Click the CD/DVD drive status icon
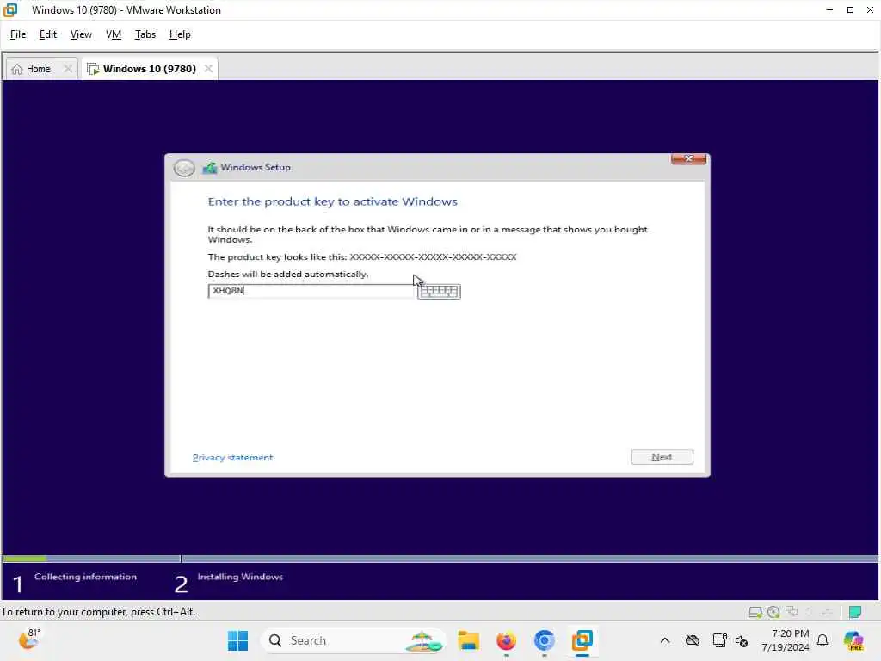 click(x=773, y=612)
